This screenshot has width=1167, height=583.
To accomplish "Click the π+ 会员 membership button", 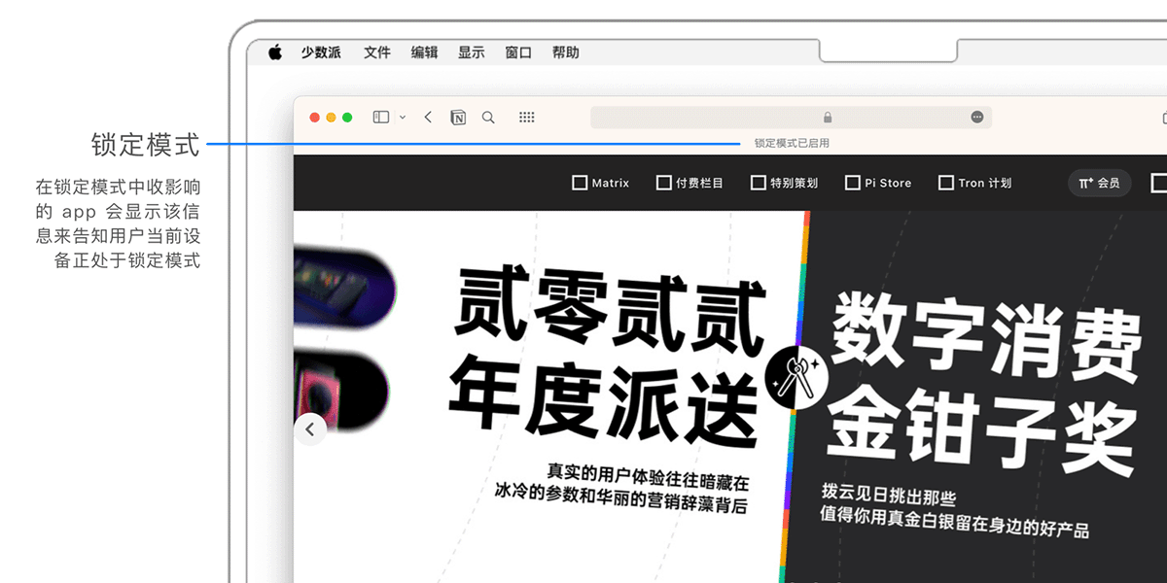I will 1099,183.
